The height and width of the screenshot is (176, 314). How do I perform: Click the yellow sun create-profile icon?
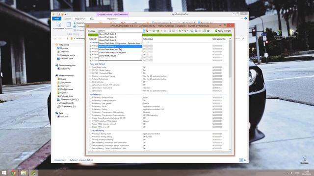click(x=161, y=31)
